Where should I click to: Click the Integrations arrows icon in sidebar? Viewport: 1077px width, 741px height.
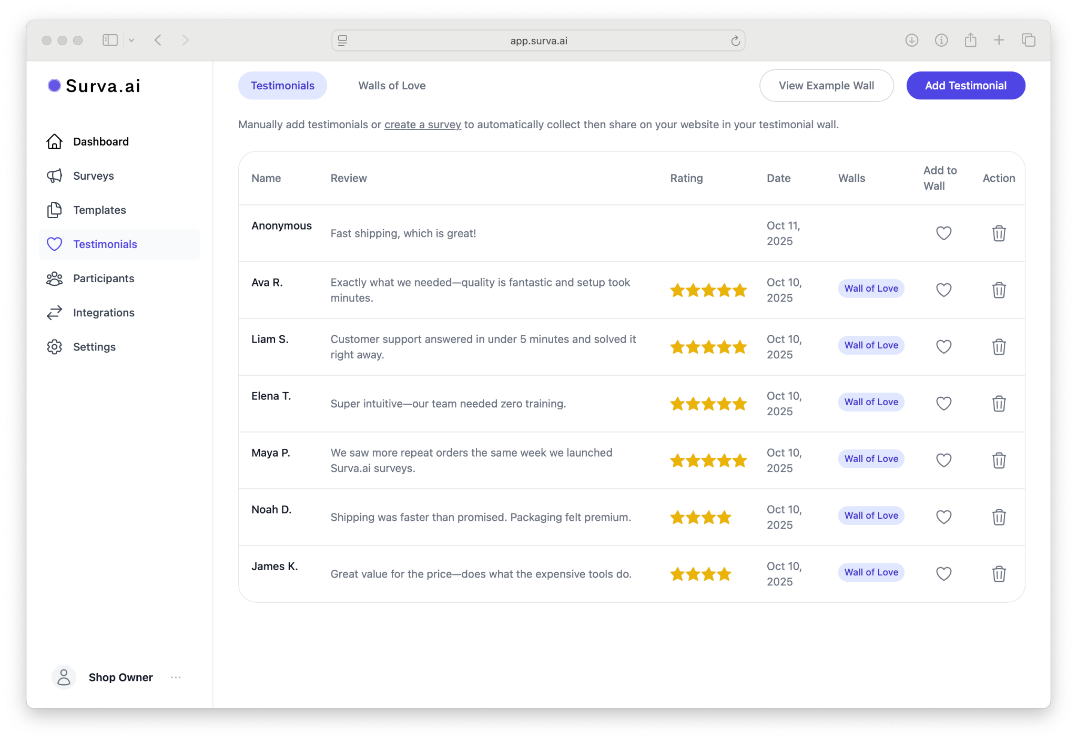click(55, 313)
